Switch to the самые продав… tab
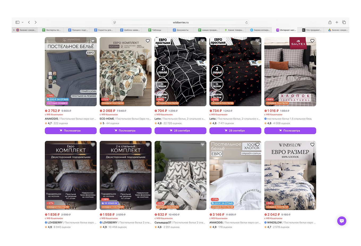The width and height of the screenshot is (361, 246). (x=207, y=30)
